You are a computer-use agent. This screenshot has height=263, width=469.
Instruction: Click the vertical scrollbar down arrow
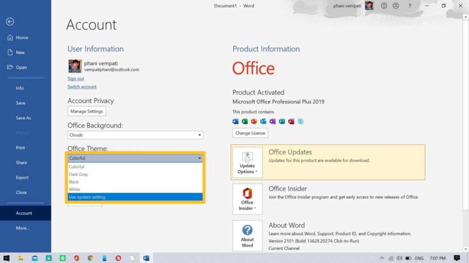click(x=466, y=249)
